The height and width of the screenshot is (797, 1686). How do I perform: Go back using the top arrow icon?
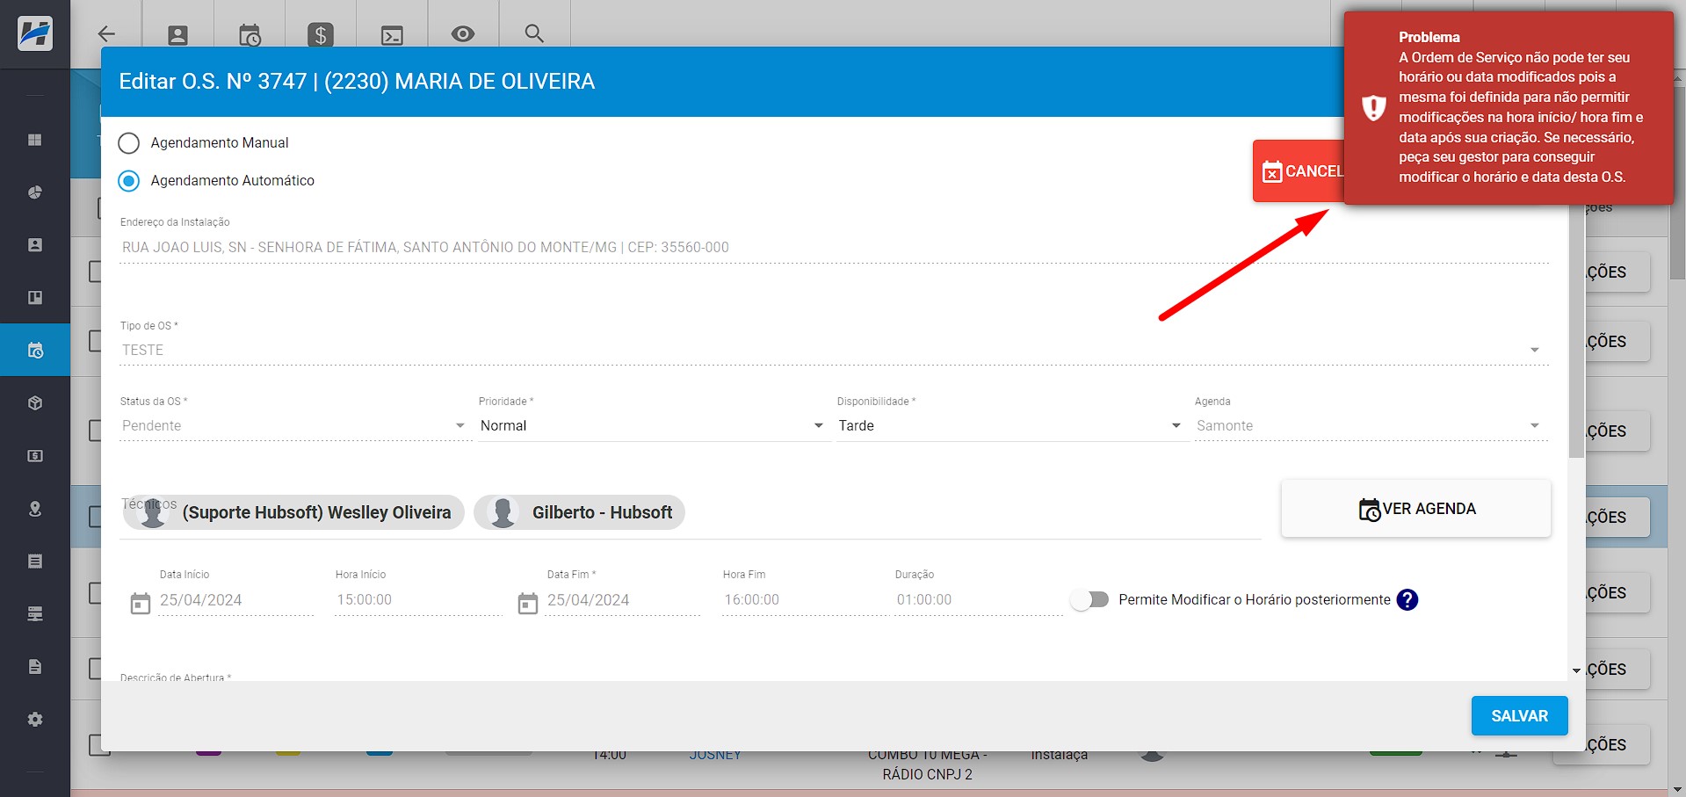tap(106, 34)
